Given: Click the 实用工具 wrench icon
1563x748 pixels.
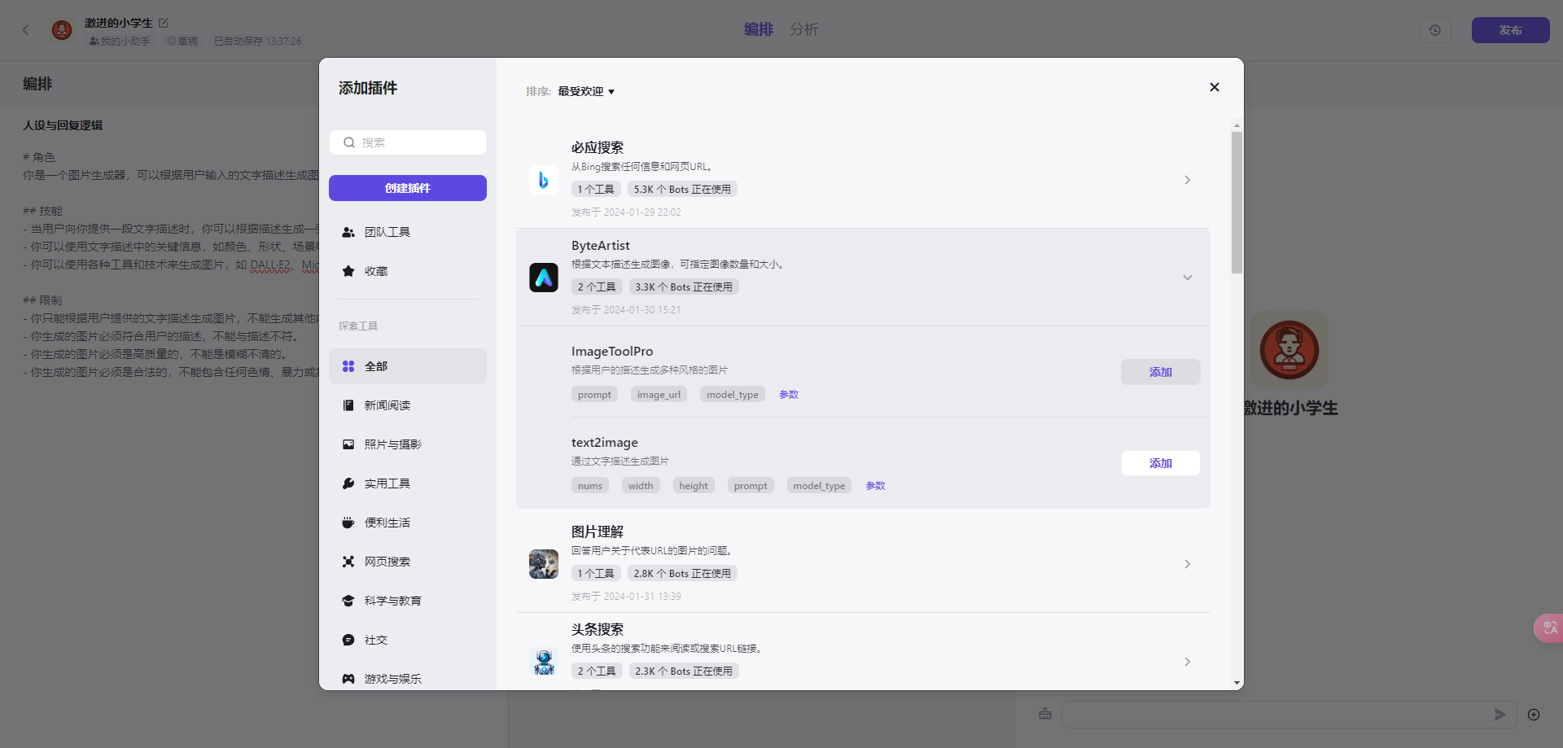Looking at the screenshot, I should [x=348, y=483].
